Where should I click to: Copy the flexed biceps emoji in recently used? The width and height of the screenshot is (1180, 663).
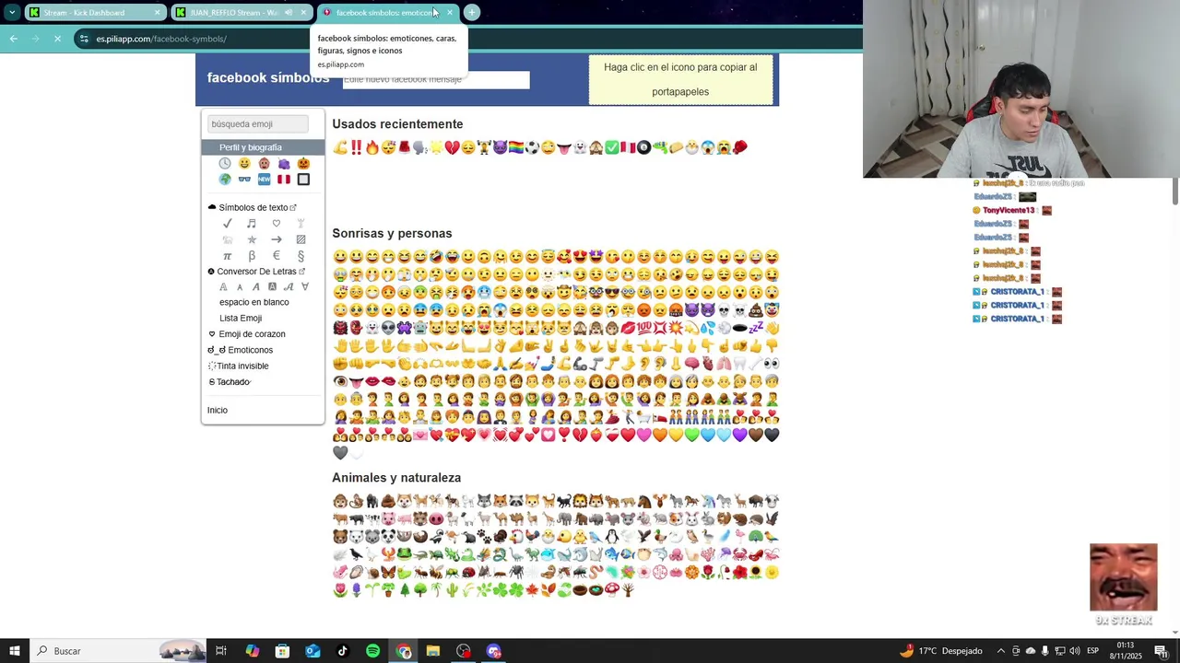(x=340, y=147)
